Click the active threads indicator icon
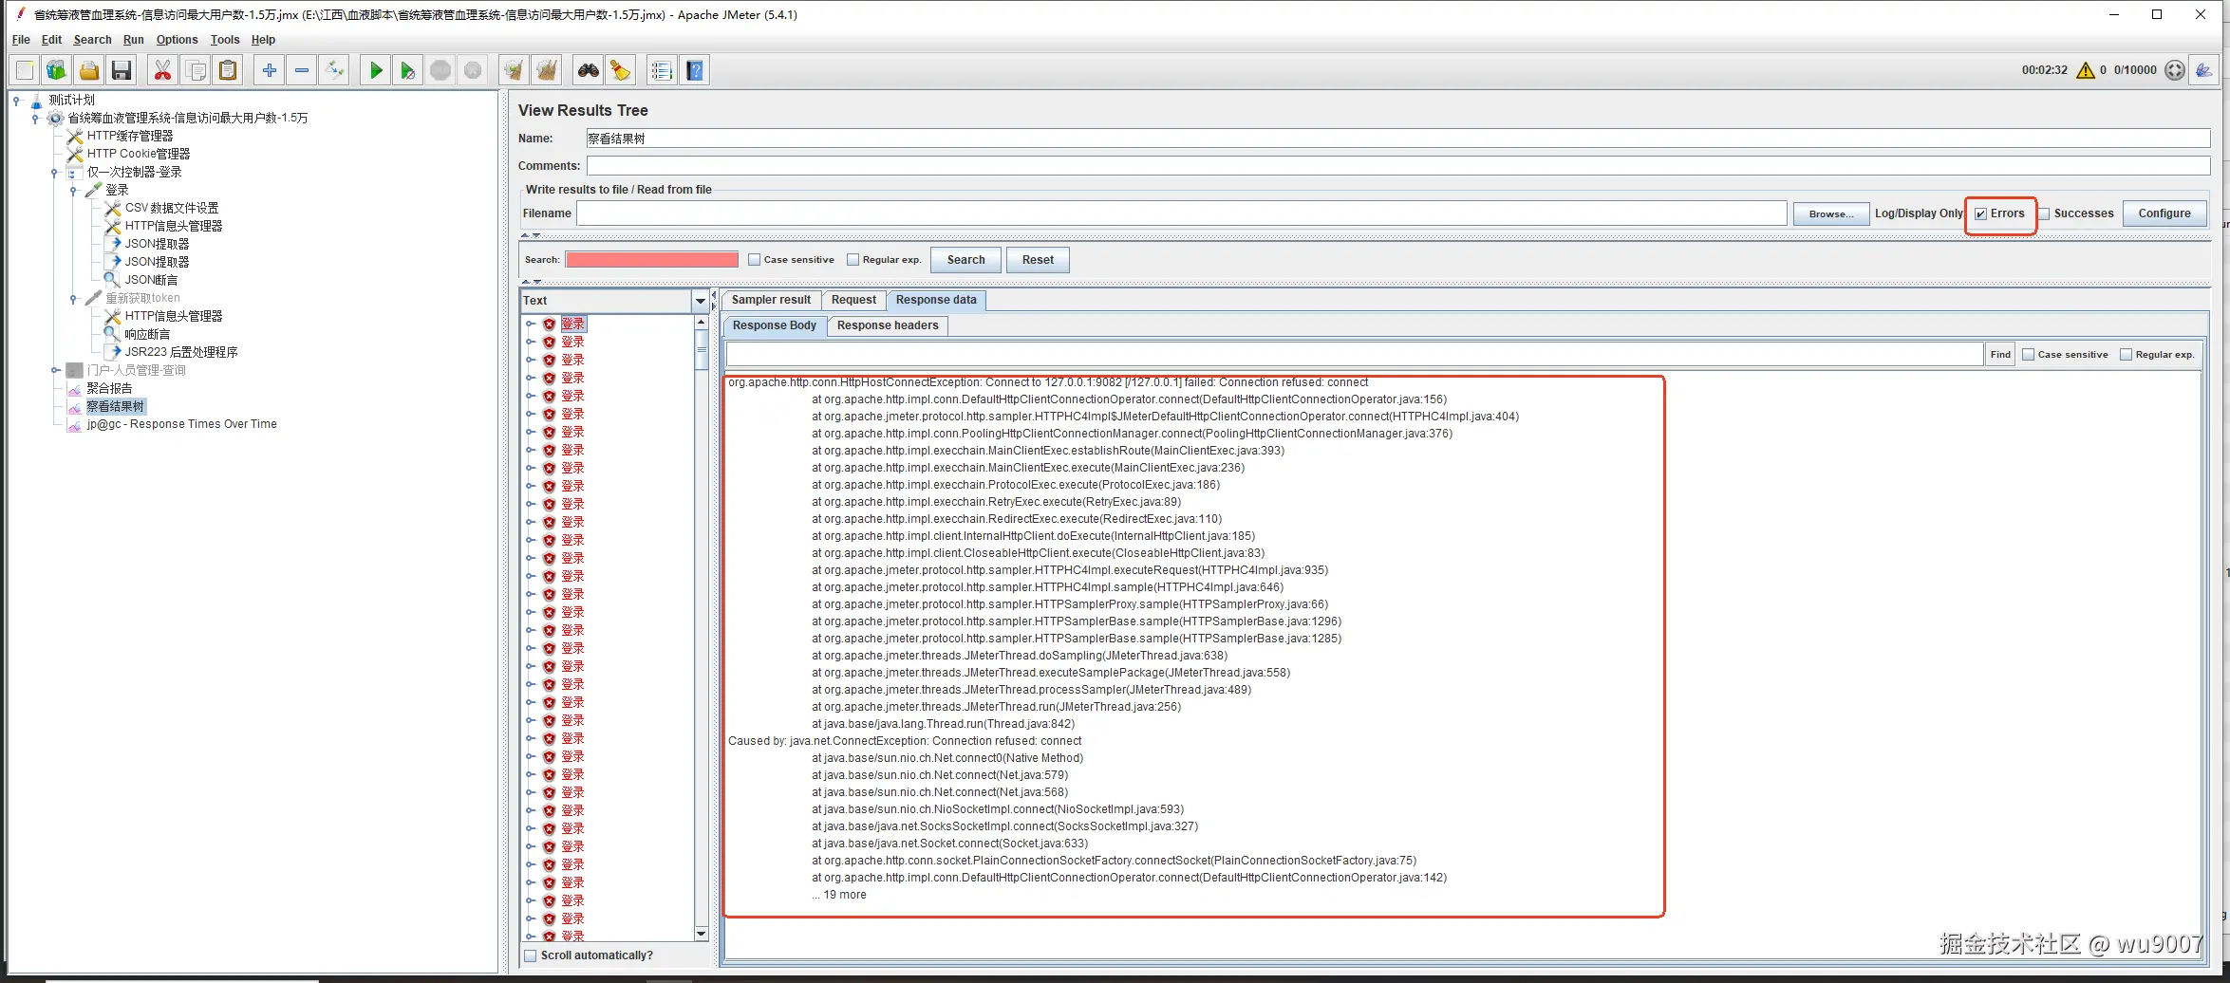Viewport: 2230px width, 983px height. point(2175,70)
